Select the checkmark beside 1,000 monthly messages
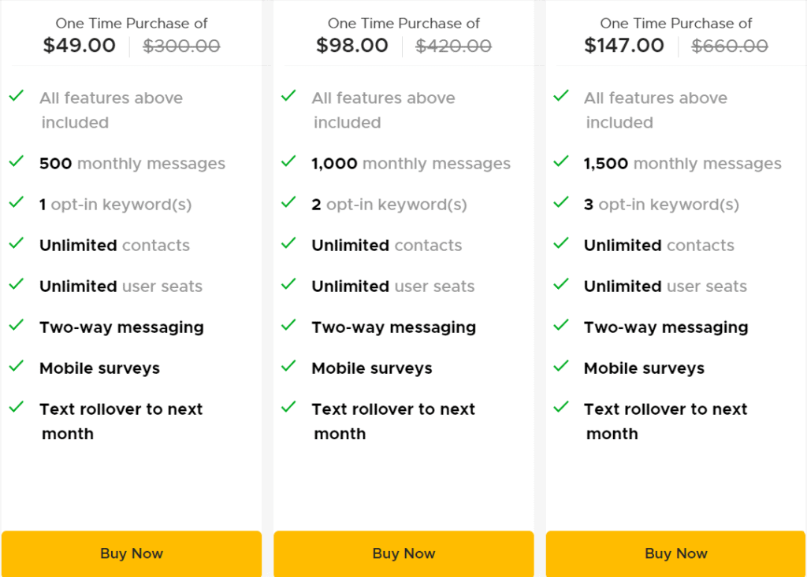 tap(288, 161)
